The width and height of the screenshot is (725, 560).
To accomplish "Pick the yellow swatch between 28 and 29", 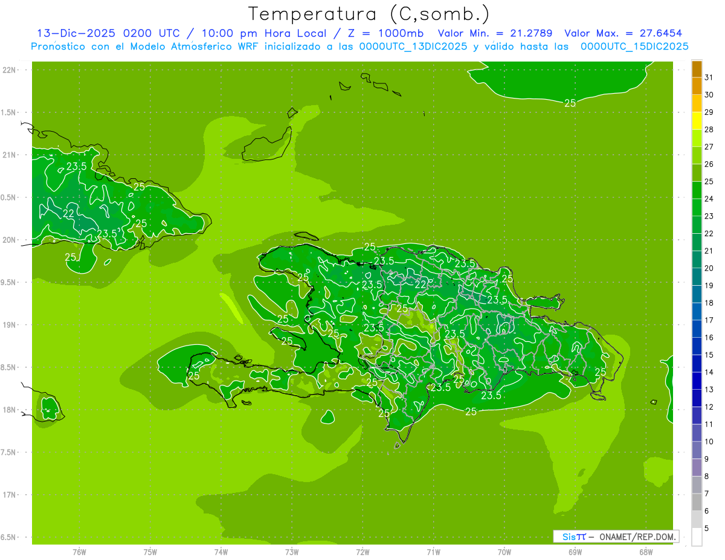I will coord(697,121).
